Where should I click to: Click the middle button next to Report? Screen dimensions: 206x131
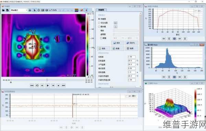click(118, 49)
